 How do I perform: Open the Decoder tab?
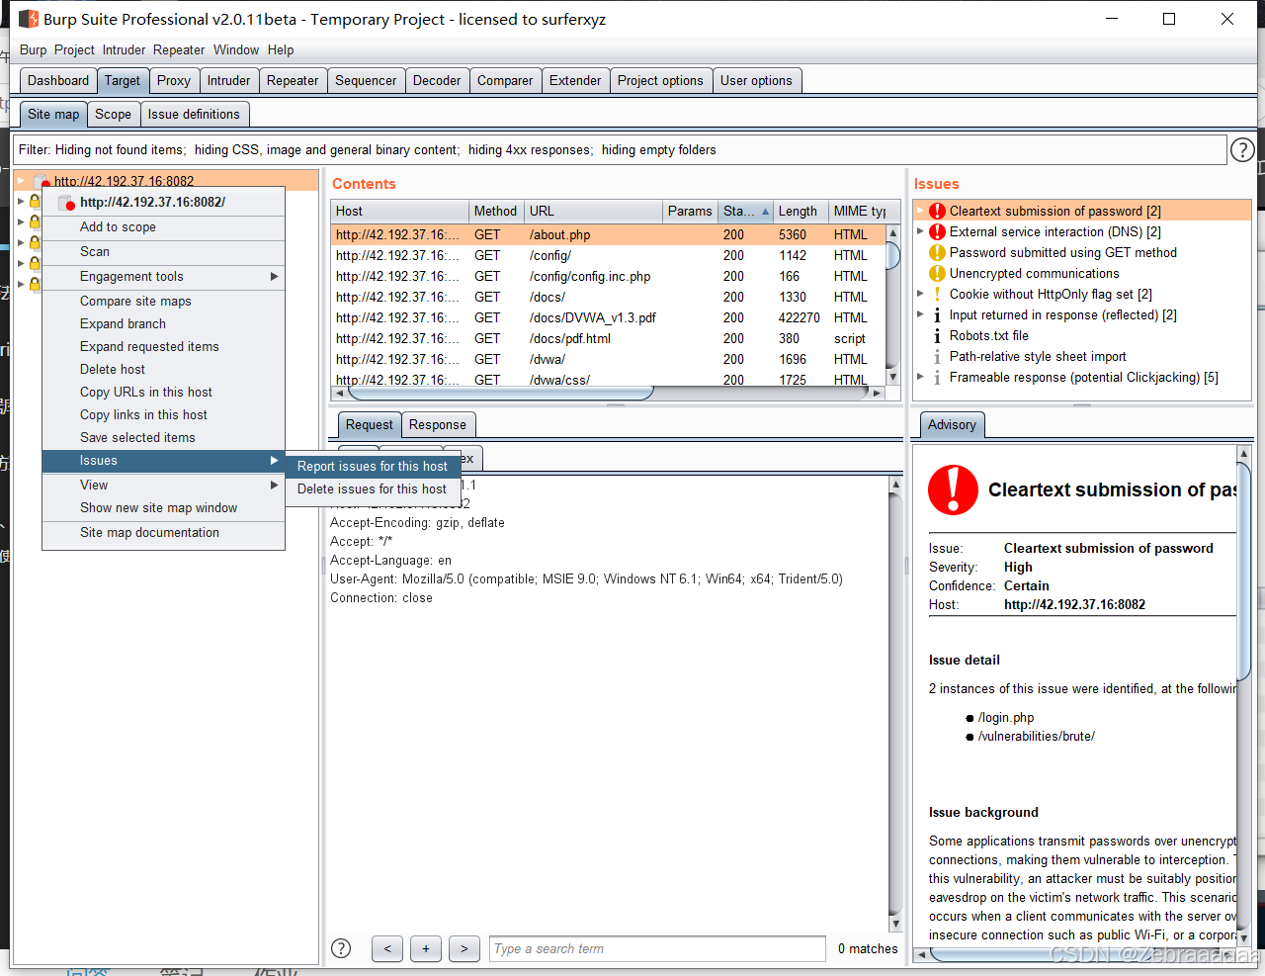coord(437,80)
